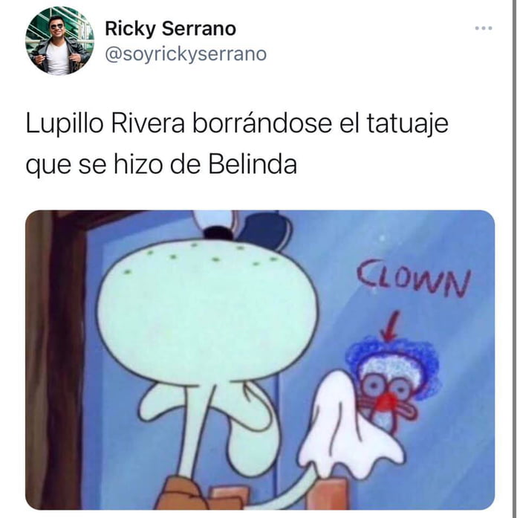Tap the red 'CLOWN' writing in the image
Image resolution: width=520 pixels, height=518 pixels.
414,276
